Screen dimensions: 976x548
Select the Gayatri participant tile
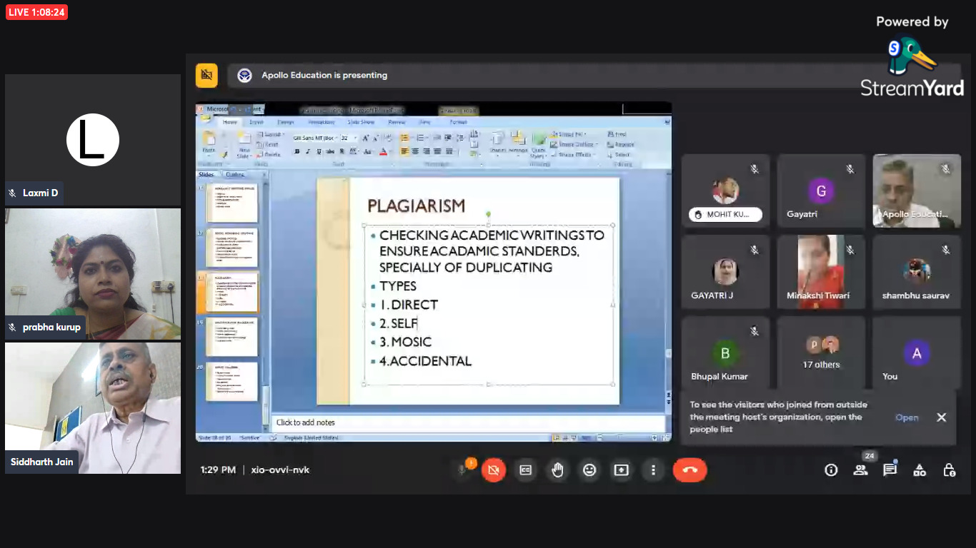(x=821, y=191)
